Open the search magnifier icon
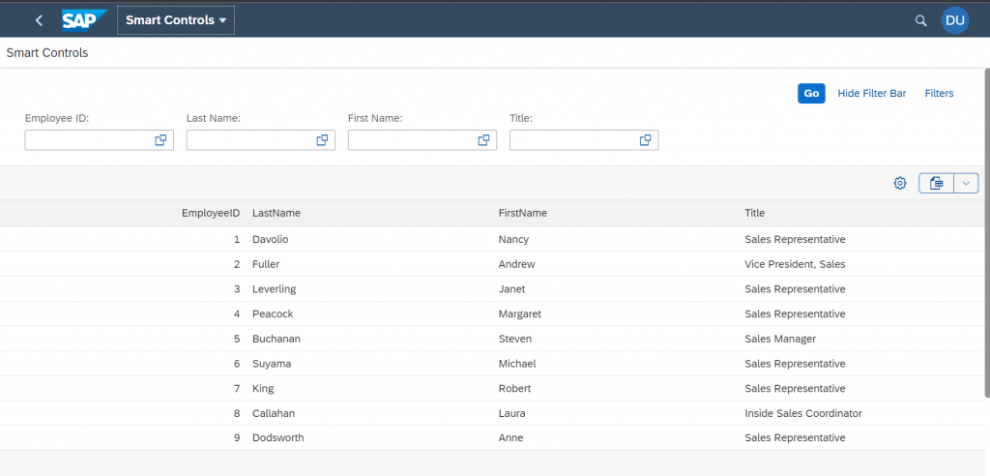 pos(920,20)
